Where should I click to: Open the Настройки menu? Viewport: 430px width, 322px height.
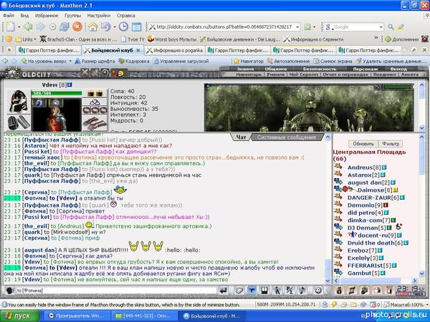[x=99, y=16]
